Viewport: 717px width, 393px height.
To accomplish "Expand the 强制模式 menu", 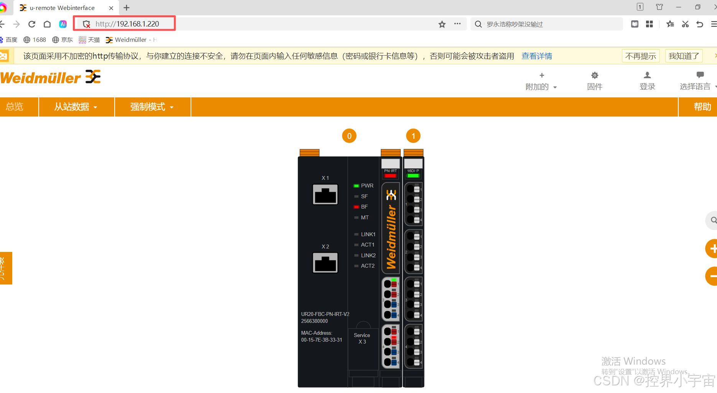I will (x=153, y=107).
